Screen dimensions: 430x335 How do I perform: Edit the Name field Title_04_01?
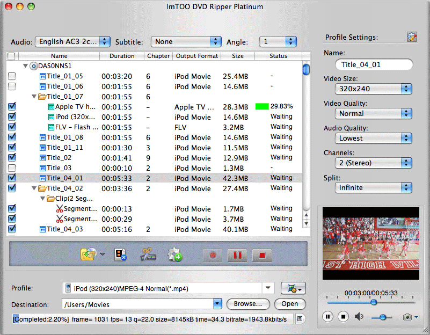(374, 65)
